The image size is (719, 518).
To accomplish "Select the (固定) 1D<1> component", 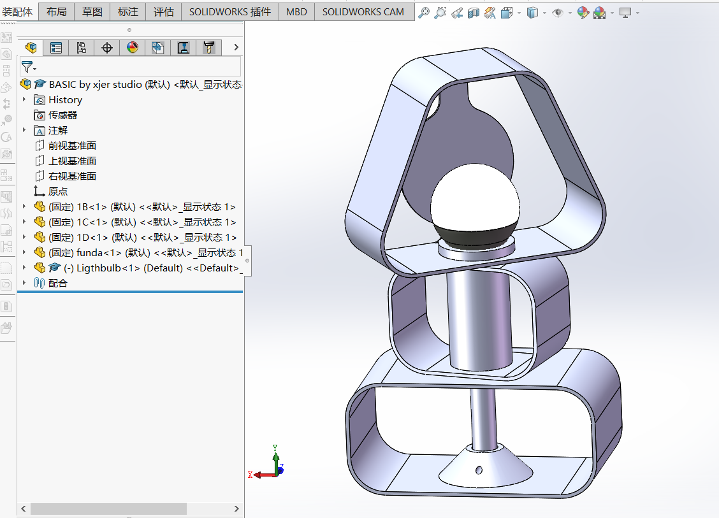I will 136,237.
